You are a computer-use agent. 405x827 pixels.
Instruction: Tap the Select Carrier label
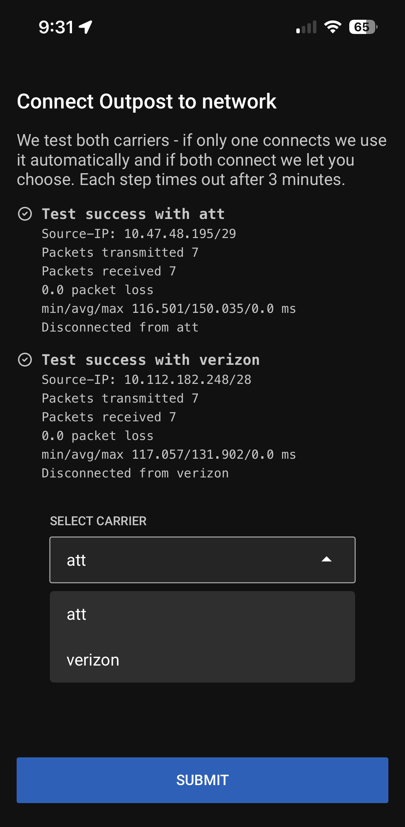(98, 521)
